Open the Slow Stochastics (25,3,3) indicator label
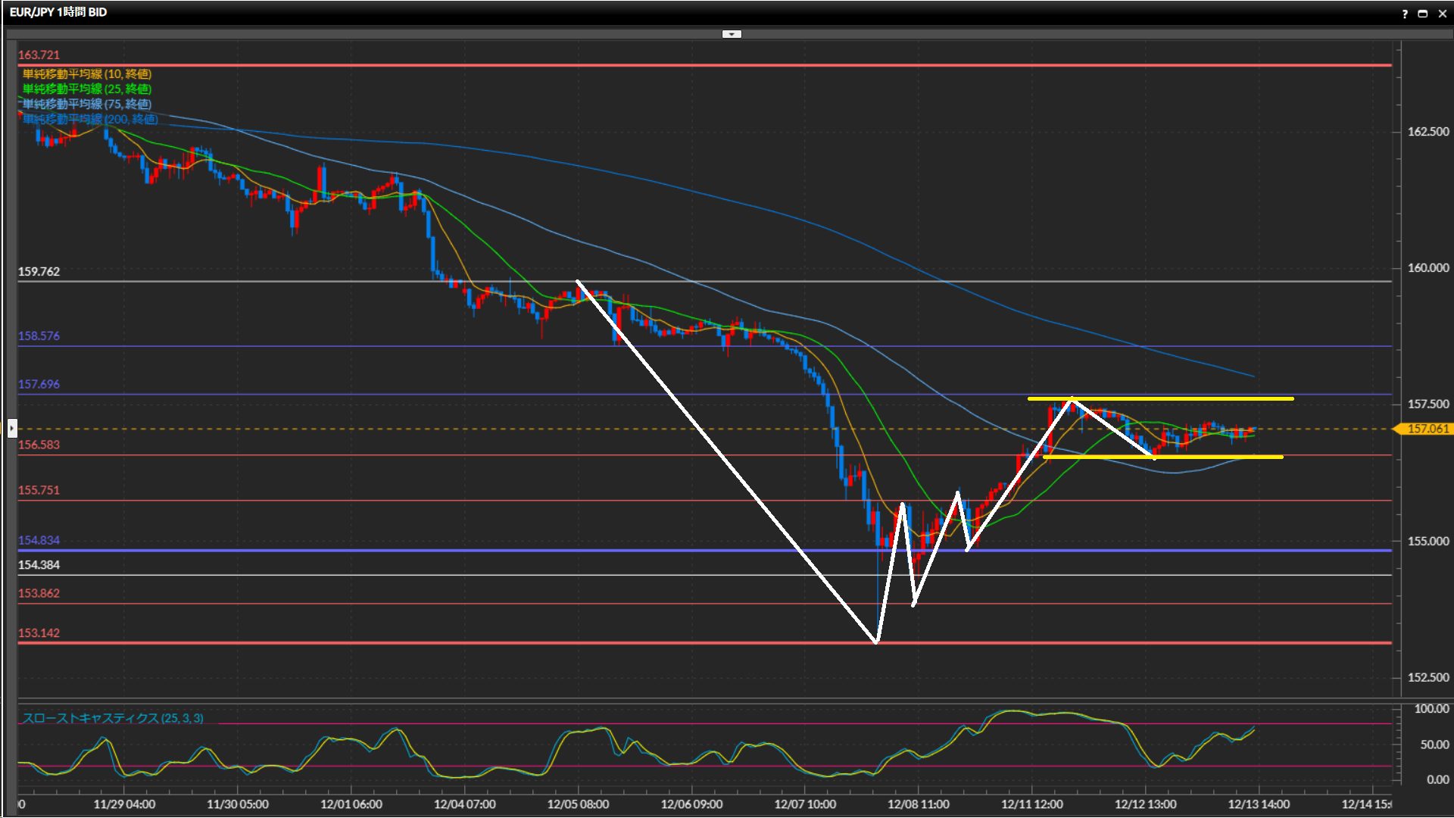 112,718
